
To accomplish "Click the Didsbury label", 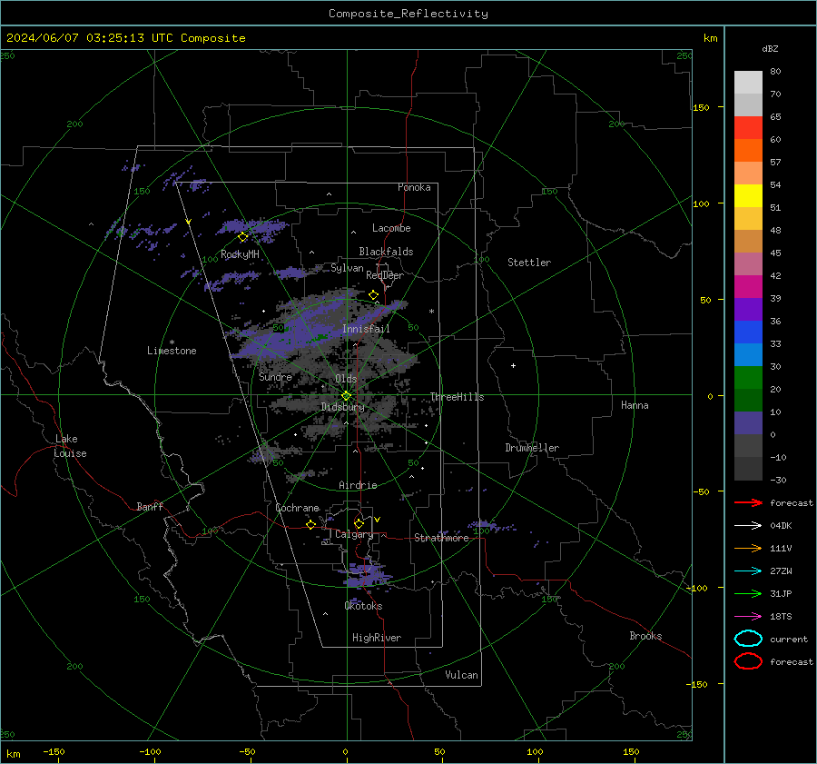I will [342, 407].
